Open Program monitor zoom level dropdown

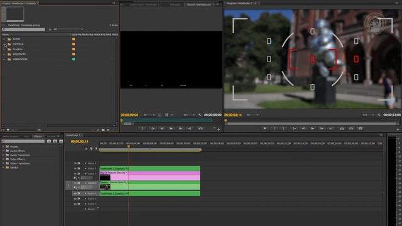tap(253, 115)
